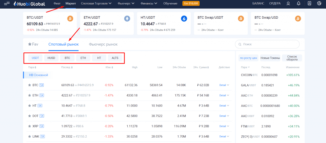The height and width of the screenshot is (143, 326).
Task: Click the Get $18,000 promo button
Action: pos(191,3)
